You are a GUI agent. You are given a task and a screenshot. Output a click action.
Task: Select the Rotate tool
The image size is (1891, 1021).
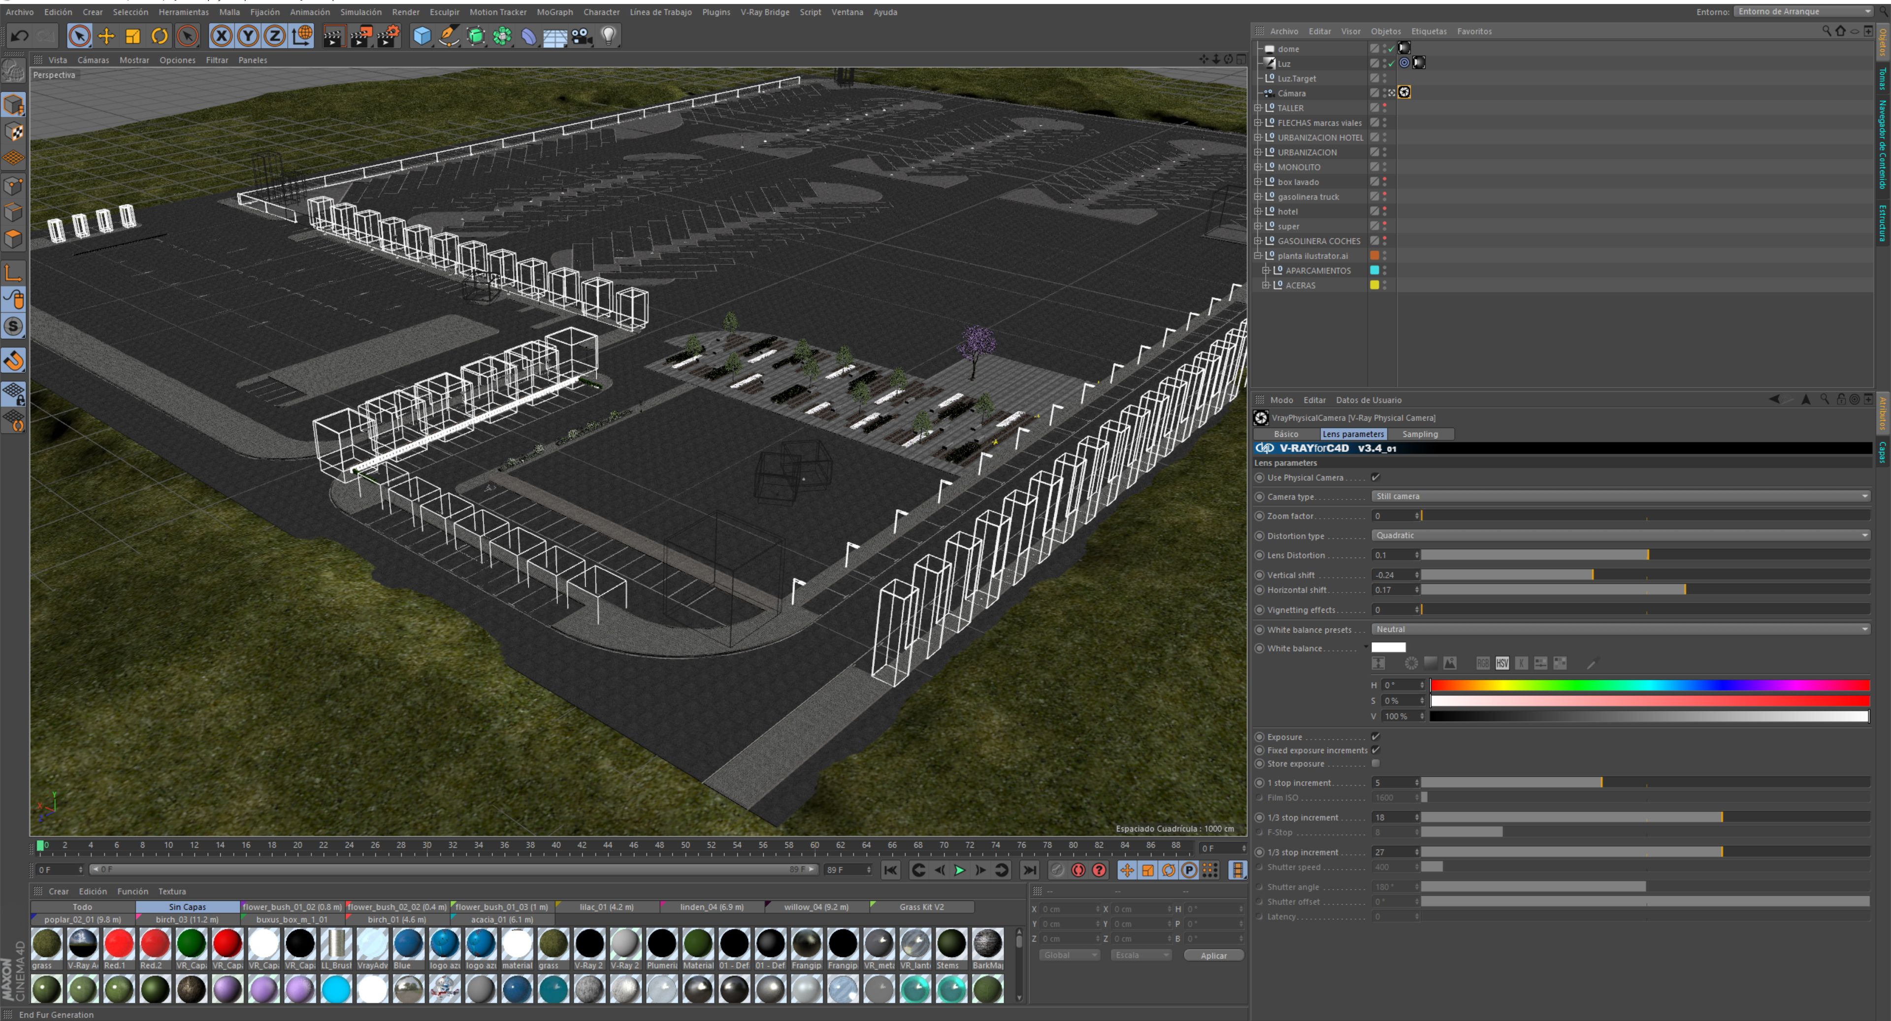pyautogui.click(x=159, y=35)
